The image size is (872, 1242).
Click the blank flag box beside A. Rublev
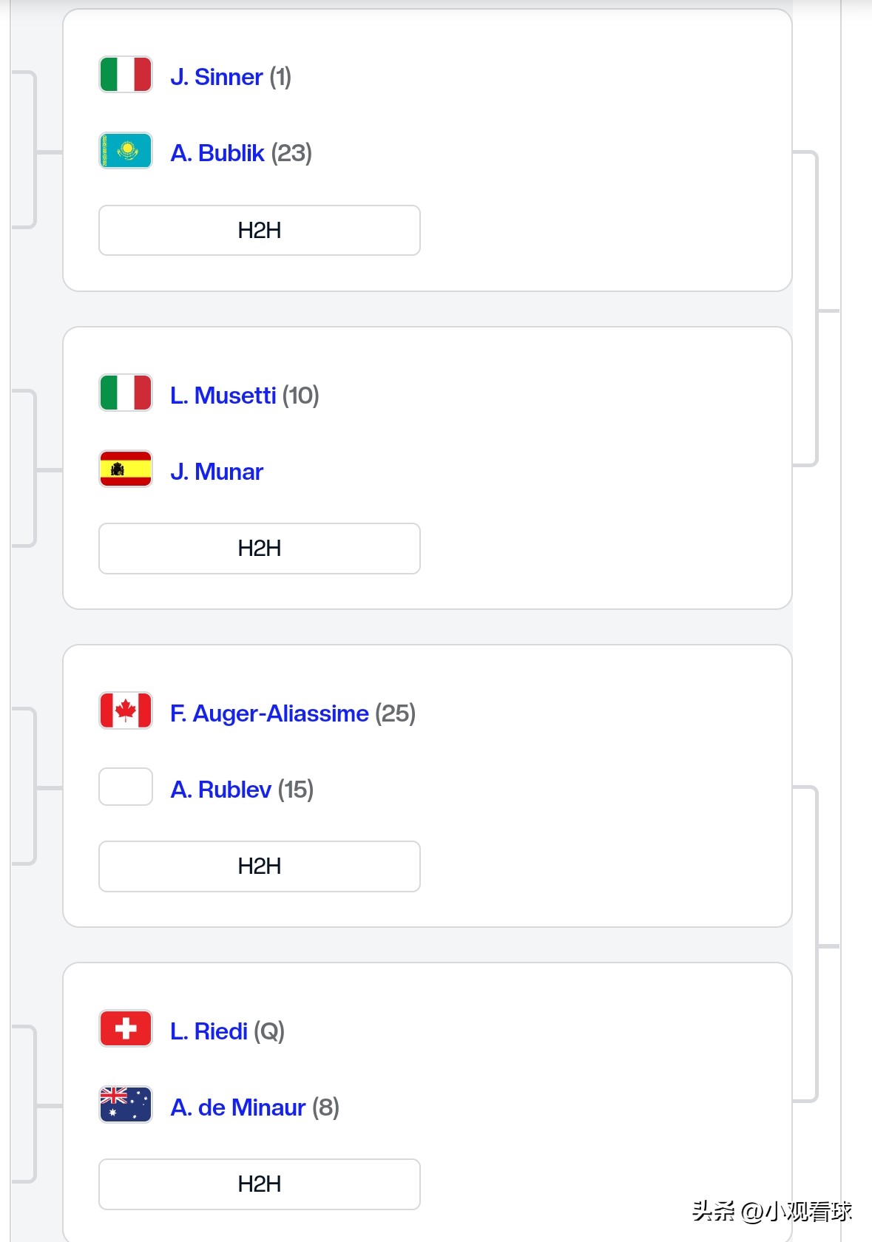click(x=126, y=787)
